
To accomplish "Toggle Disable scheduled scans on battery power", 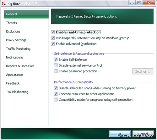I will pos(56,88).
